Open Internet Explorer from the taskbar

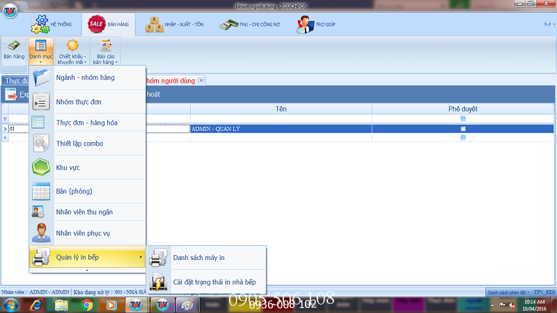click(x=37, y=305)
